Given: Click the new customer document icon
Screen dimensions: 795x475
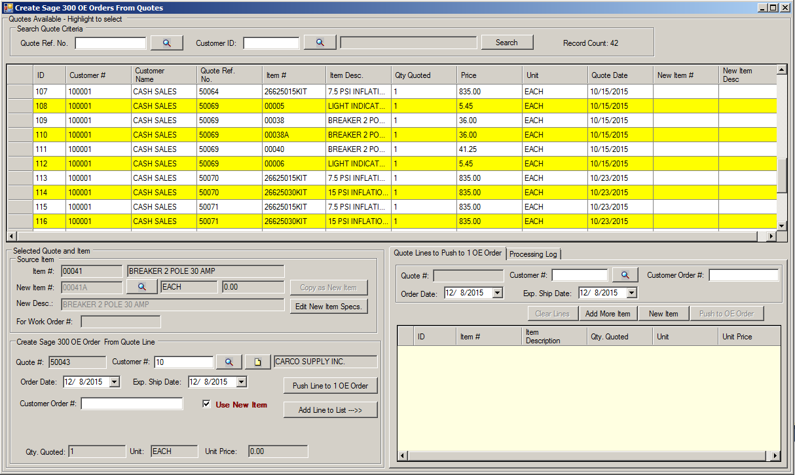Looking at the screenshot, I should point(257,362).
